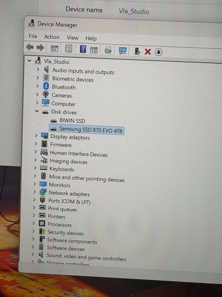Show/hide action pane toolbar icon
This screenshot has height=297, width=222.
tap(94, 50)
